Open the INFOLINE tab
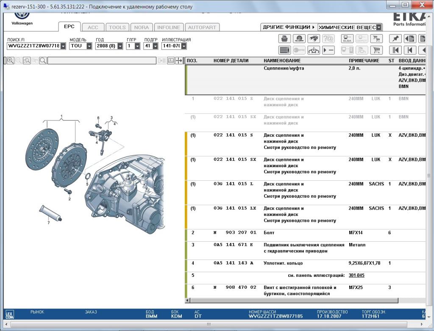The image size is (434, 331). (169, 28)
